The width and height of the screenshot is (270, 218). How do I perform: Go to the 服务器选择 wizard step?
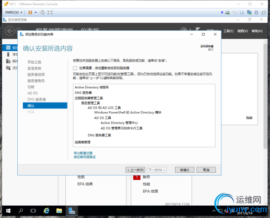[36, 74]
